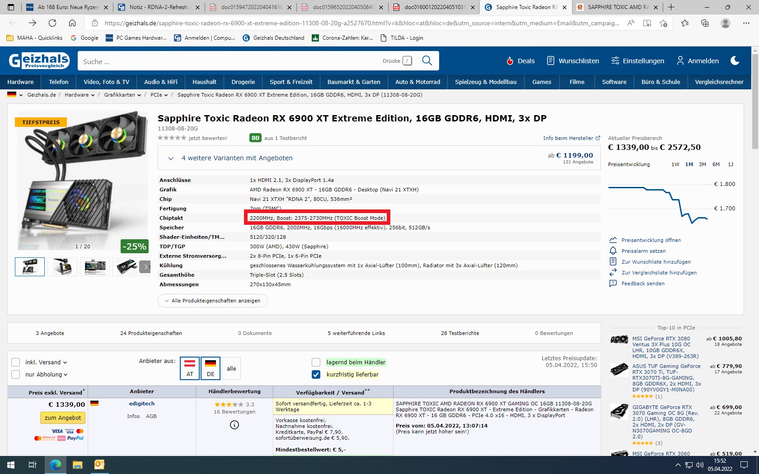Click the search magnifier icon
This screenshot has width=759, height=474.
(x=427, y=60)
